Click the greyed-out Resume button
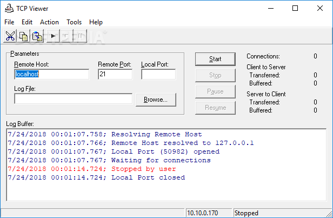 tap(215, 108)
